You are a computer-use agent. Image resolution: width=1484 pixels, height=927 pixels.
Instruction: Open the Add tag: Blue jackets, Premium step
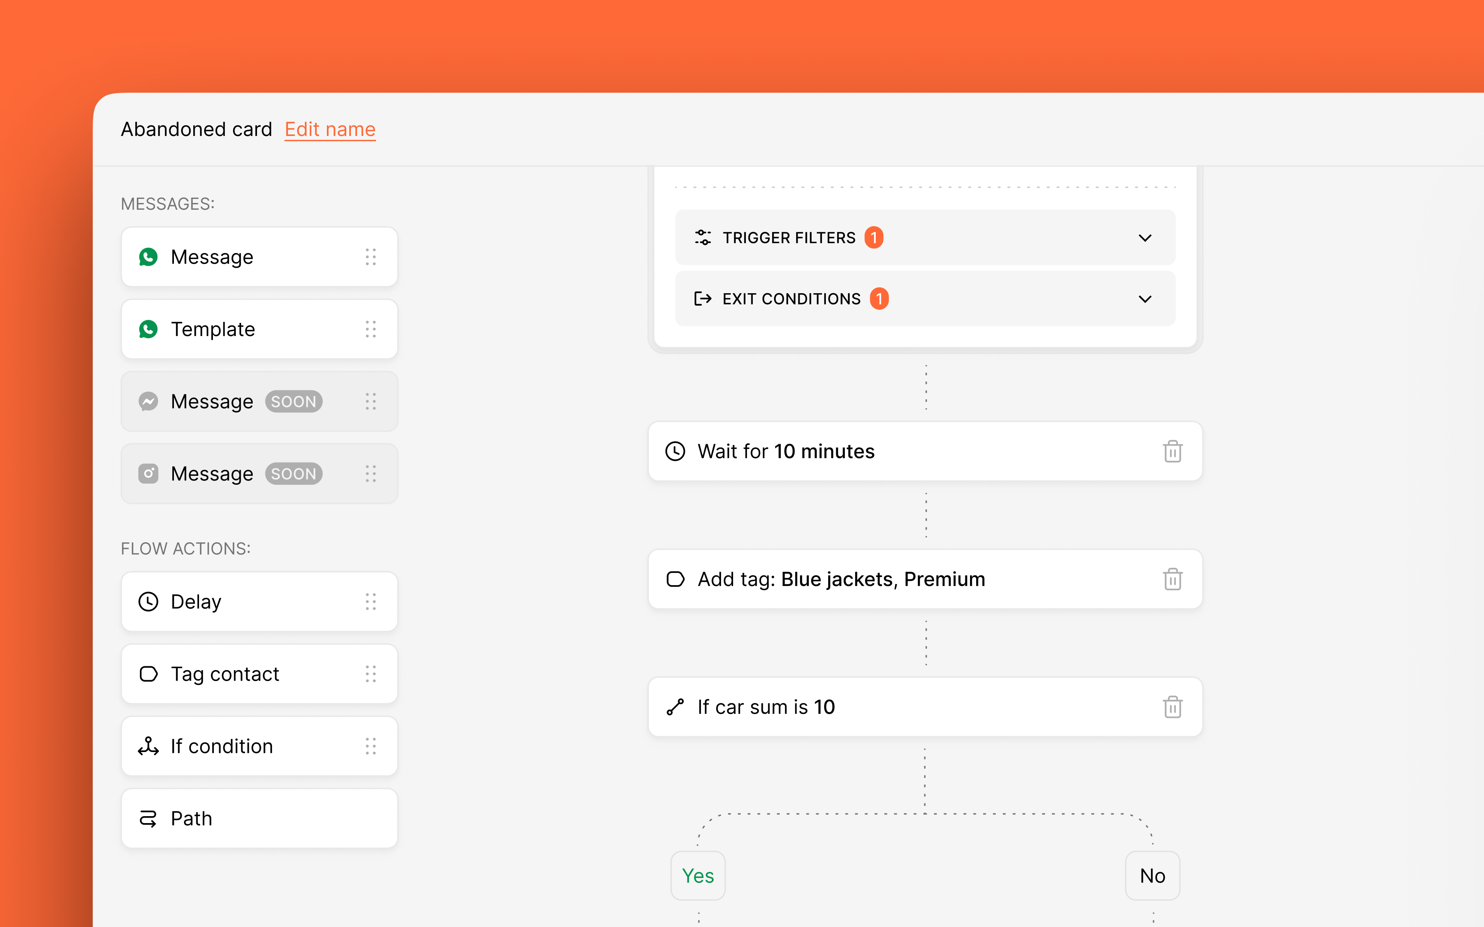(x=925, y=579)
